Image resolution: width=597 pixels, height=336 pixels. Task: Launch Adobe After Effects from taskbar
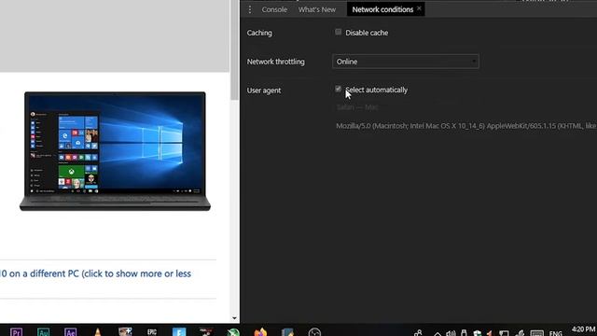[71, 332]
